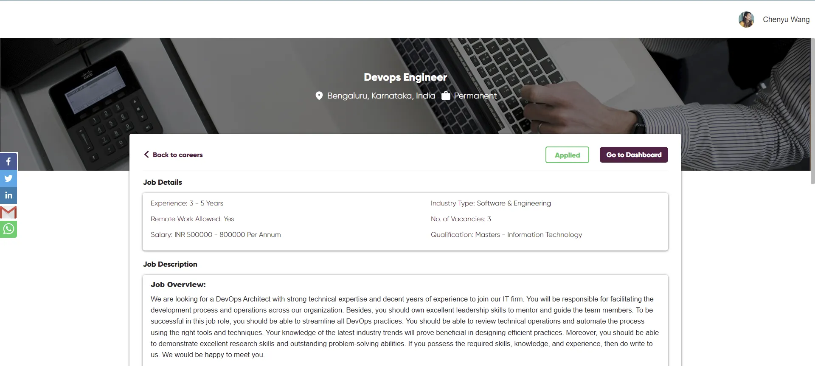
Task: Click the job overview paragraph text
Action: [x=405, y=327]
